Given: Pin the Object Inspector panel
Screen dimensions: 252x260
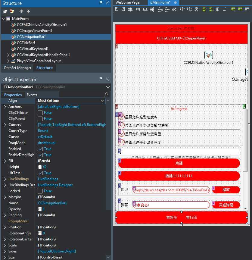Looking at the screenshot, I should click(101, 79).
